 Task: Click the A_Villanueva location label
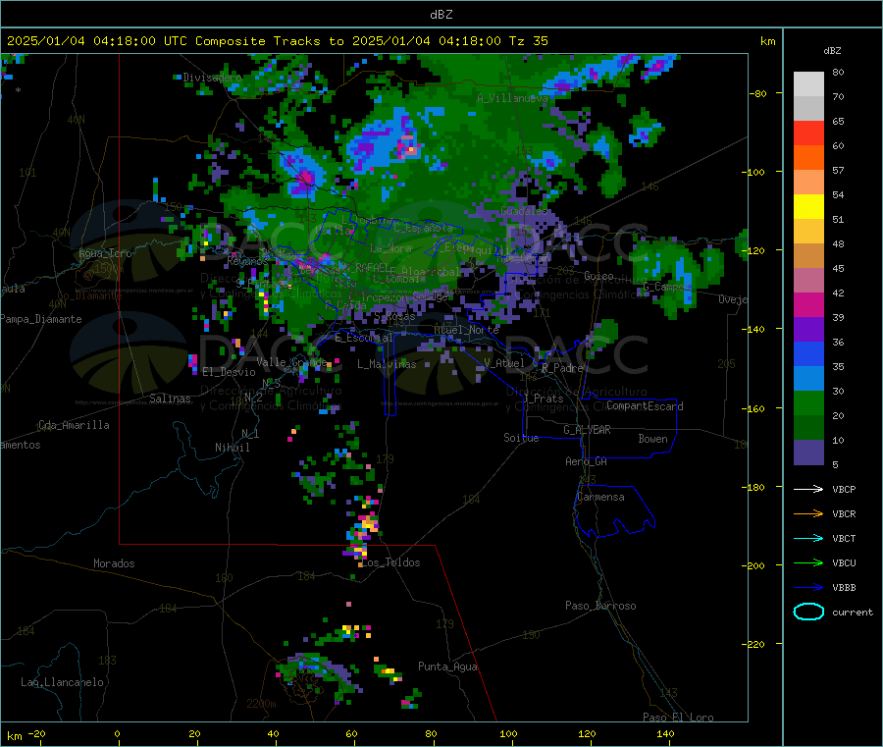click(x=512, y=98)
